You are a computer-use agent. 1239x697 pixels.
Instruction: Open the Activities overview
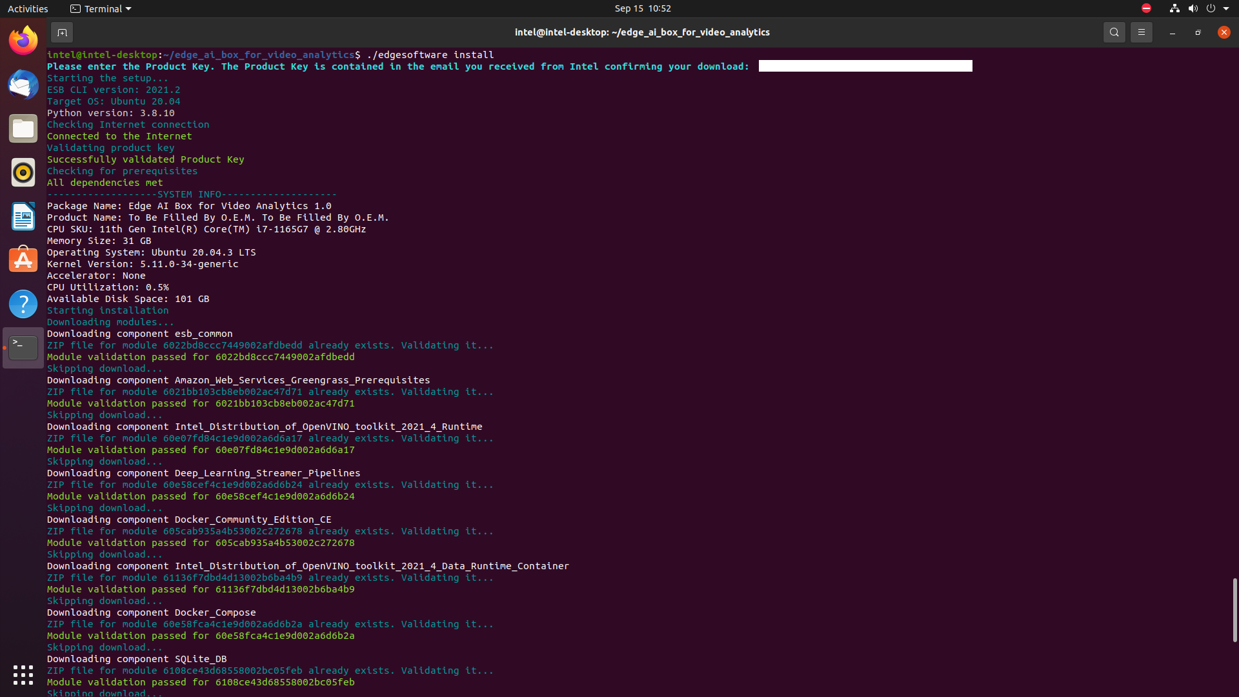pyautogui.click(x=28, y=8)
